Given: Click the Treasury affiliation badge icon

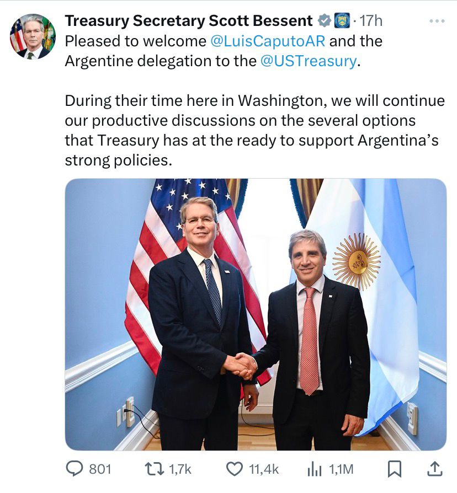Looking at the screenshot, I should click(341, 22).
